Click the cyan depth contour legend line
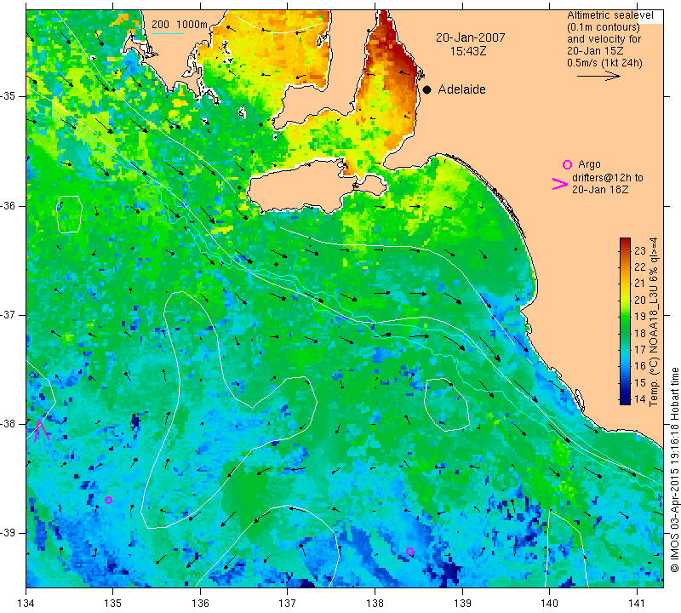 click(x=168, y=32)
